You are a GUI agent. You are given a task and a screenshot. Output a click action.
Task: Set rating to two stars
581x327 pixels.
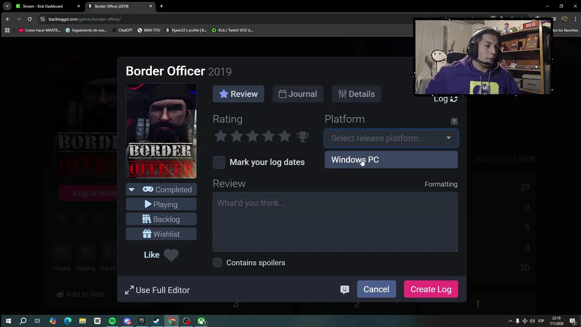[236, 136]
